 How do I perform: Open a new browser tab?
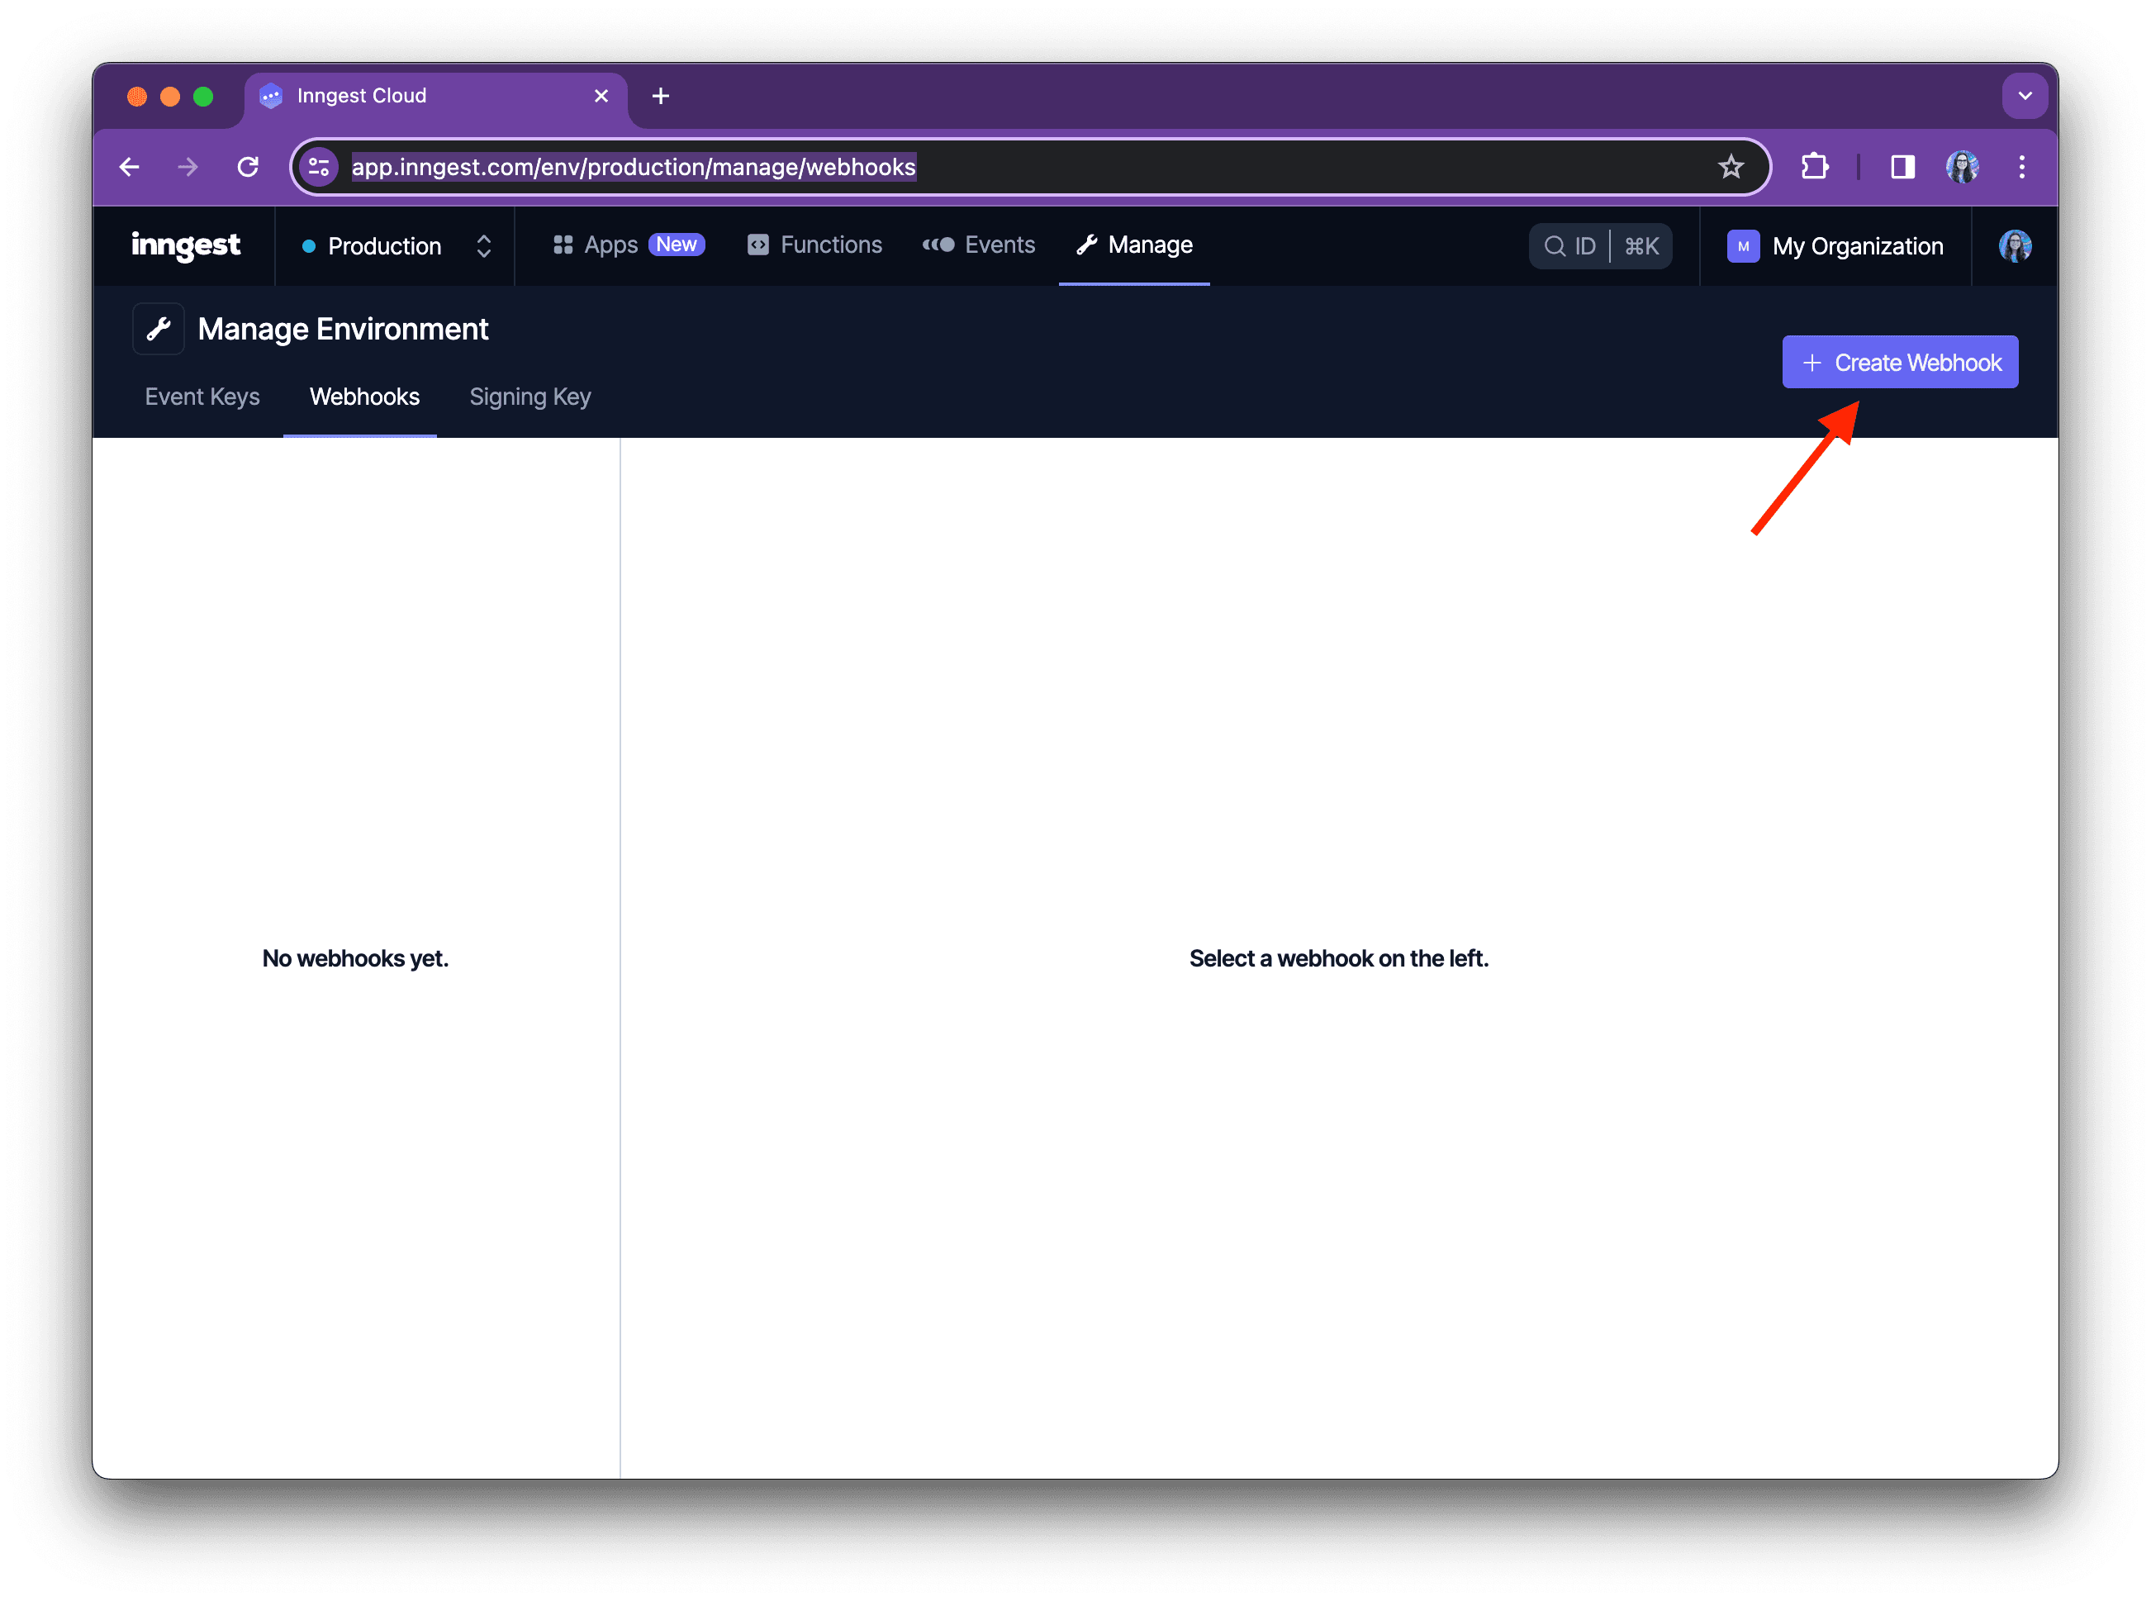661,95
